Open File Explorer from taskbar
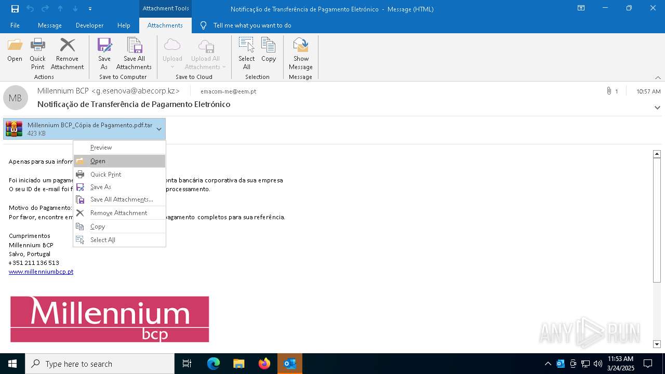 238,364
